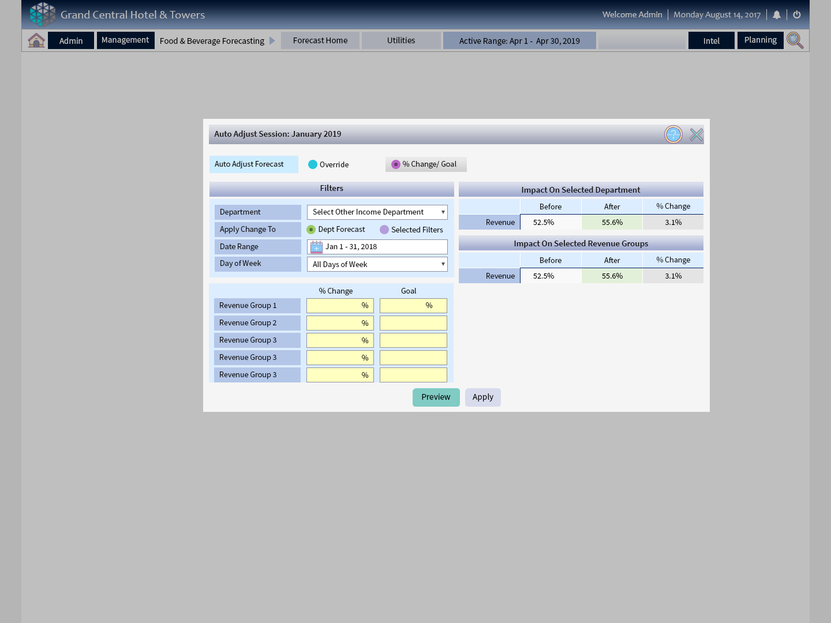Expand the Day of Week dropdown
831x623 pixels.
(x=377, y=264)
